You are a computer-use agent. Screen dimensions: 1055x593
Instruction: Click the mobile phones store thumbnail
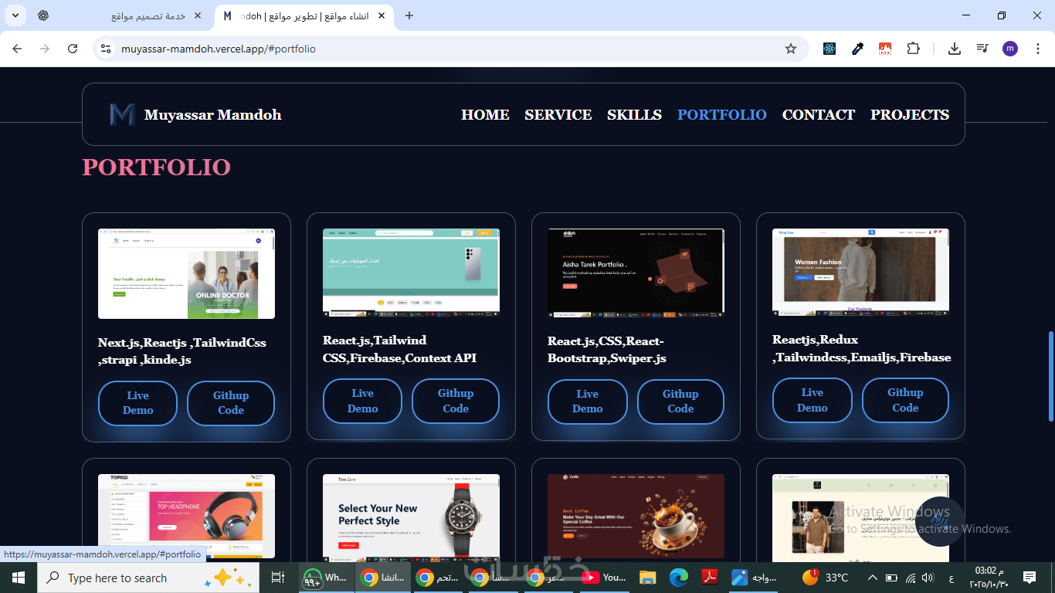pos(411,273)
